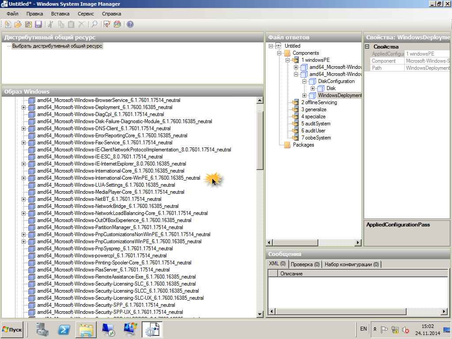Click the network status tray icon
This screenshot has width=452, height=339.
point(395,329)
